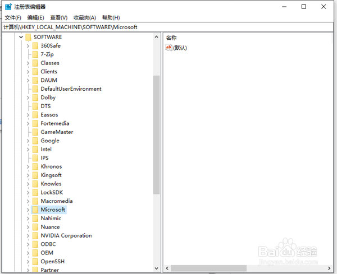This screenshot has height=274, width=337.
Task: Click the Nuance folder icon
Action: (x=35, y=227)
